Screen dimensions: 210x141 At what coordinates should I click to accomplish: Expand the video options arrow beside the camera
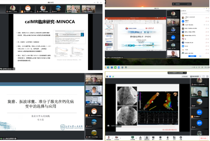(x=120, y=138)
